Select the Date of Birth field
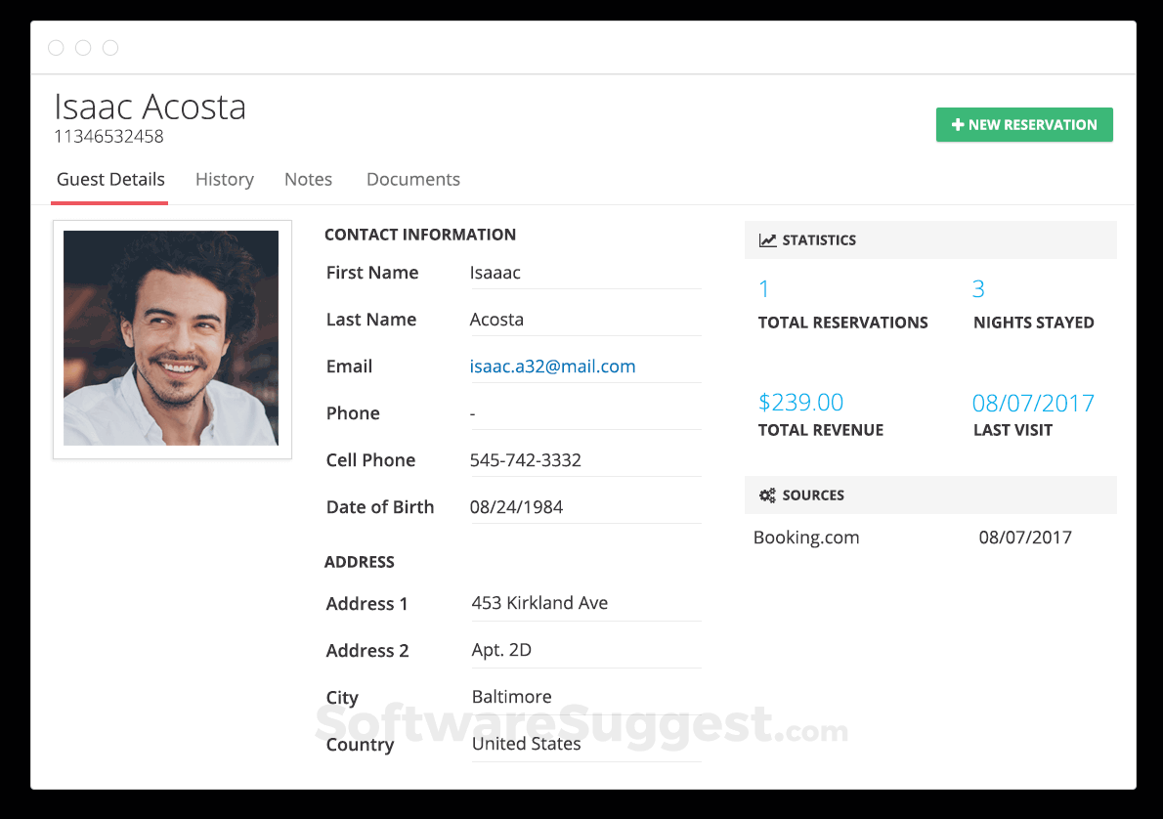This screenshot has width=1163, height=819. click(x=584, y=506)
